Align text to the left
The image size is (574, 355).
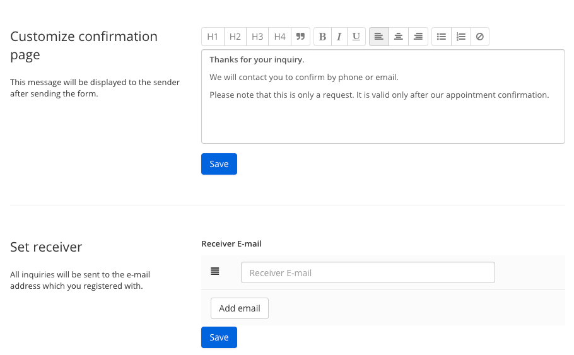[379, 37]
